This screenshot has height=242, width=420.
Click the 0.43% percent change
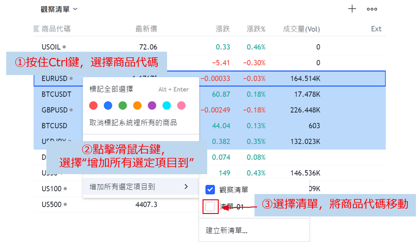256,173
